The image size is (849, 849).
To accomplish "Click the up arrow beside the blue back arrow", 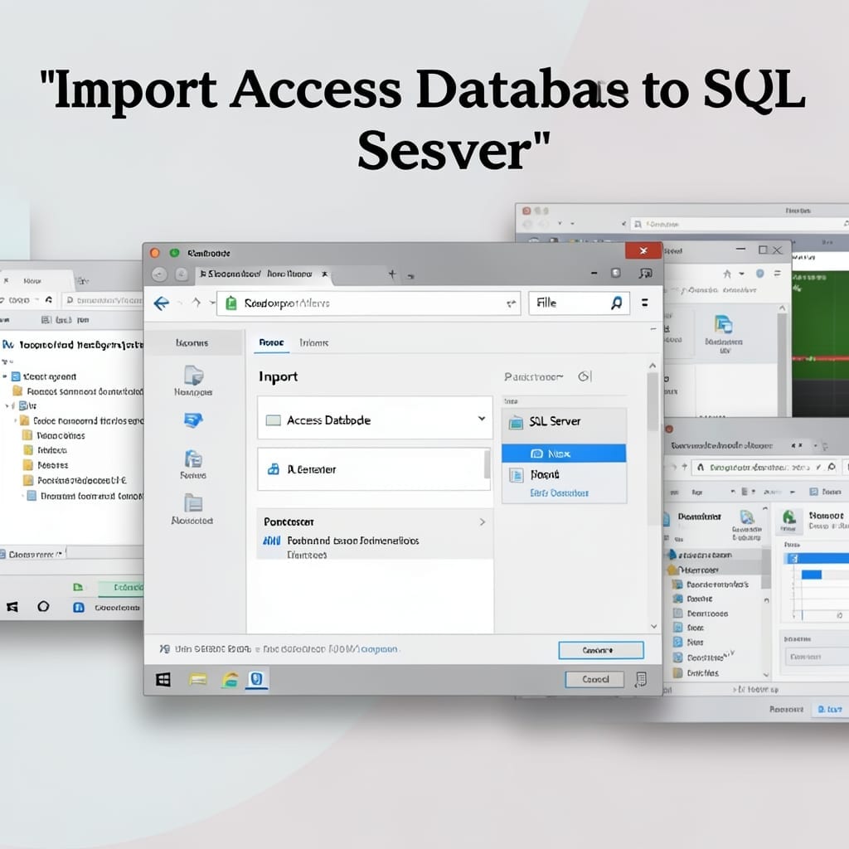I will coord(196,303).
